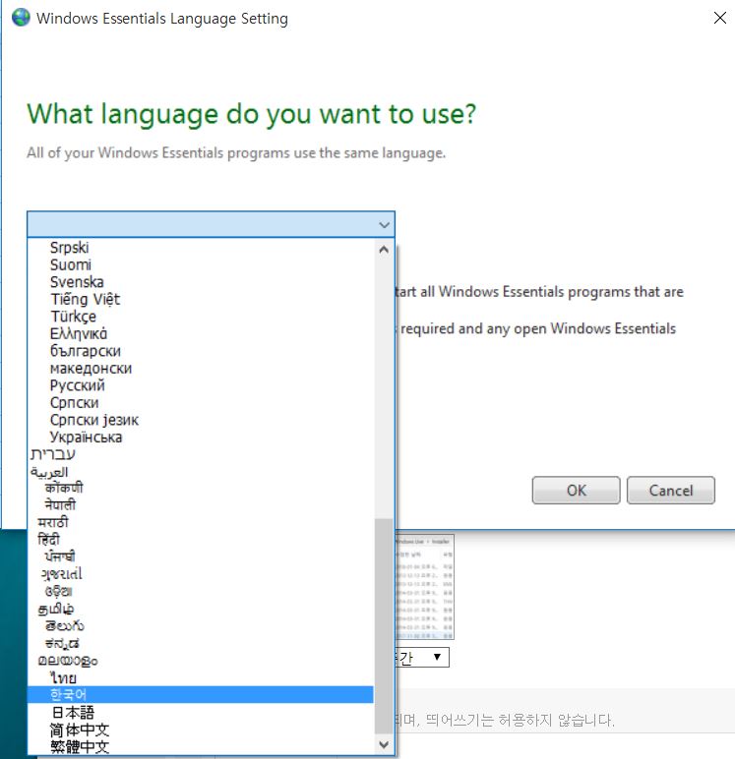This screenshot has height=759, width=735.
Task: Pick Odia ଓଡ଼ିଆ from the list
Action: pyautogui.click(x=201, y=591)
